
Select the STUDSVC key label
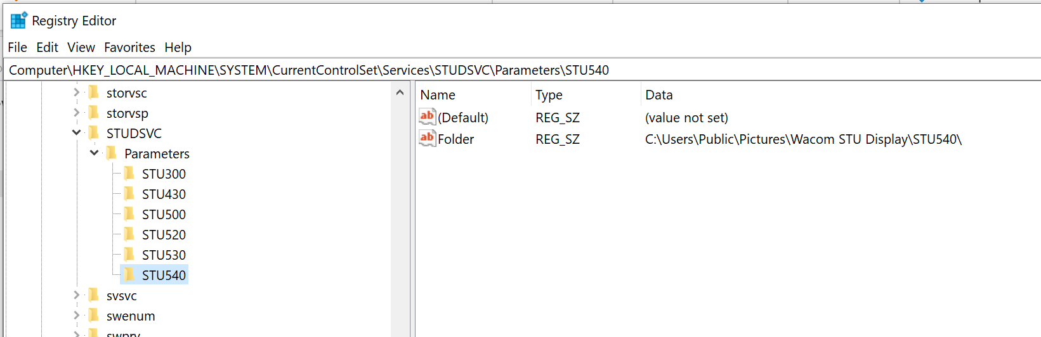click(x=134, y=134)
